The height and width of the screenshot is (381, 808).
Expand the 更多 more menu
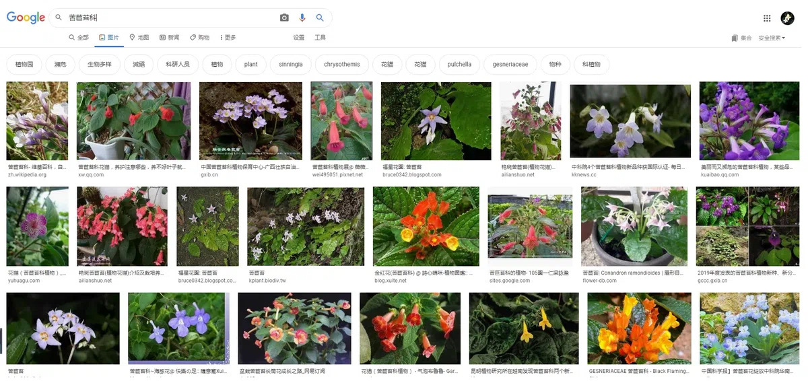click(x=228, y=38)
